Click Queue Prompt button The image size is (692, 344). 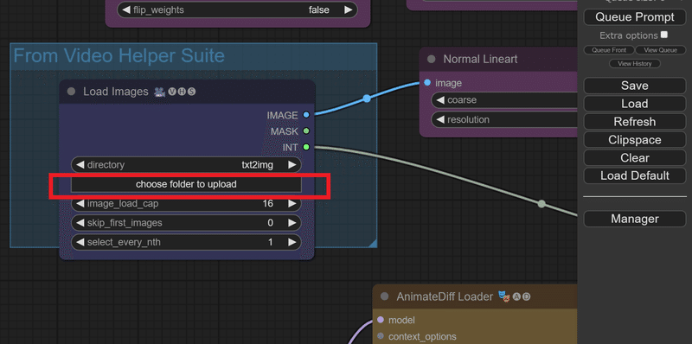635,17
